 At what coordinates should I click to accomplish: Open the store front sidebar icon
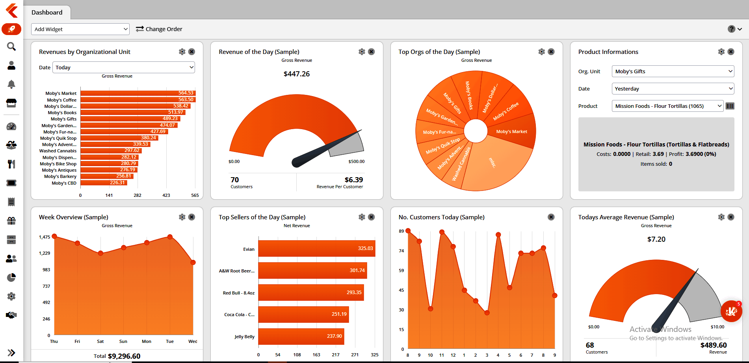11,103
